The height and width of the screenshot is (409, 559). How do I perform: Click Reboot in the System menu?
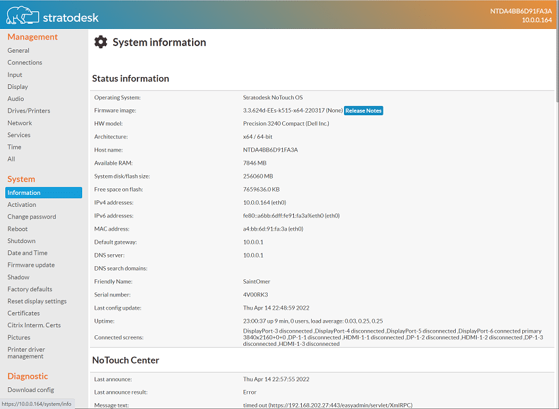[x=18, y=229]
